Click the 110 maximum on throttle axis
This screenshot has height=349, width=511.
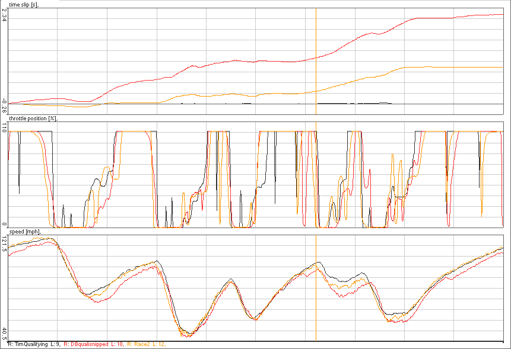click(4, 127)
